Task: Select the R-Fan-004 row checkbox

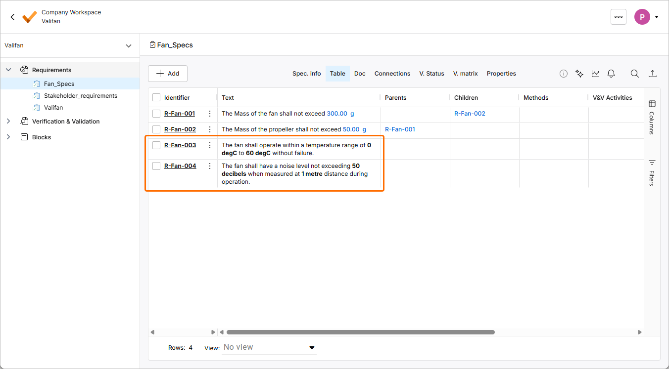Action: [x=156, y=166]
